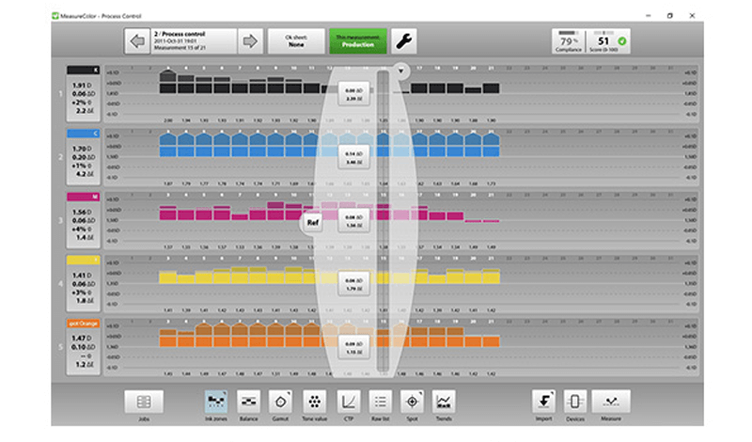The height and width of the screenshot is (442, 752).
Task: Go to the previous measurement with left arrow
Action: [137, 41]
